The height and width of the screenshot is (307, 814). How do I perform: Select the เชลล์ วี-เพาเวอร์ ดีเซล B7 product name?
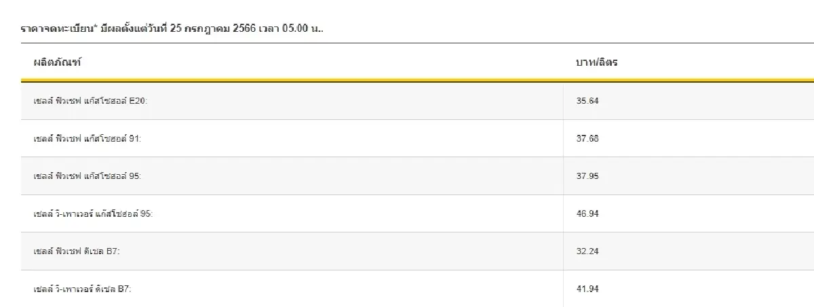[x=82, y=289]
